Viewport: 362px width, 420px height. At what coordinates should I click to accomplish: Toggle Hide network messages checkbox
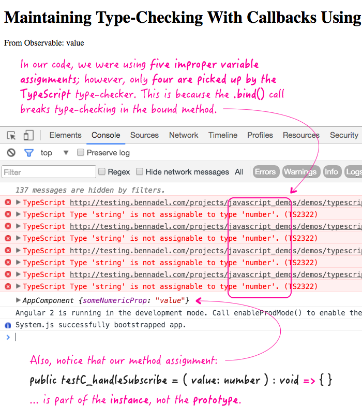coord(140,172)
